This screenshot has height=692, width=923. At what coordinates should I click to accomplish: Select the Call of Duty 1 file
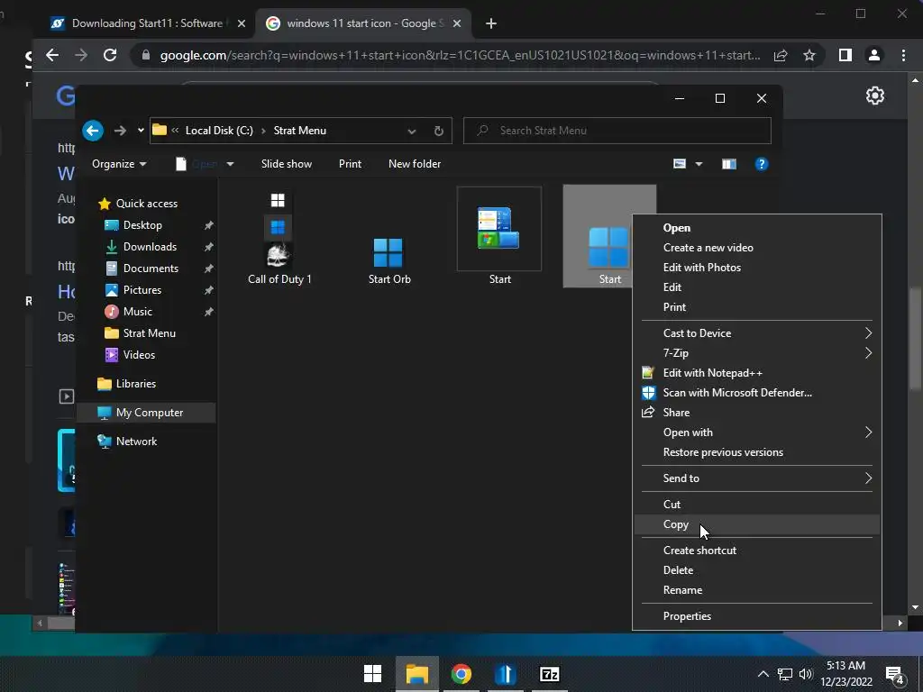(x=279, y=238)
